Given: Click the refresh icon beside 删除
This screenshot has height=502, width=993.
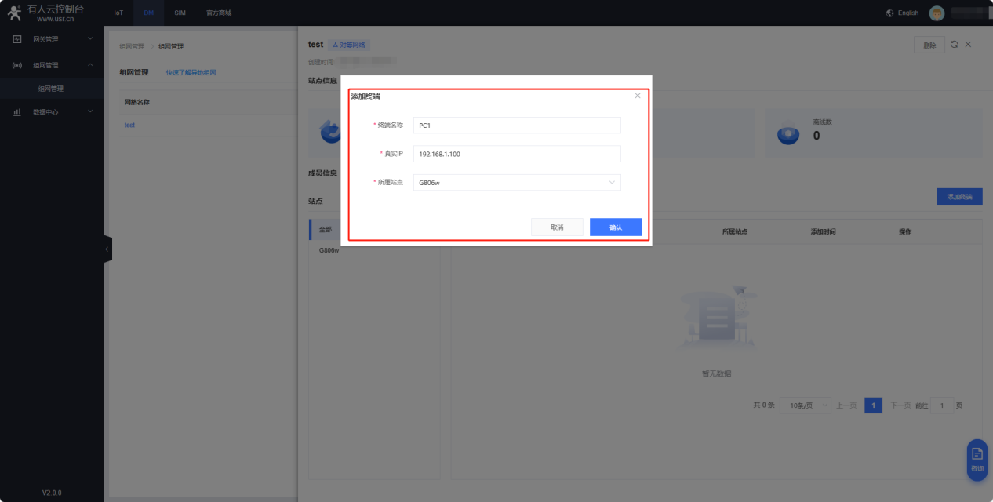Looking at the screenshot, I should tap(955, 45).
